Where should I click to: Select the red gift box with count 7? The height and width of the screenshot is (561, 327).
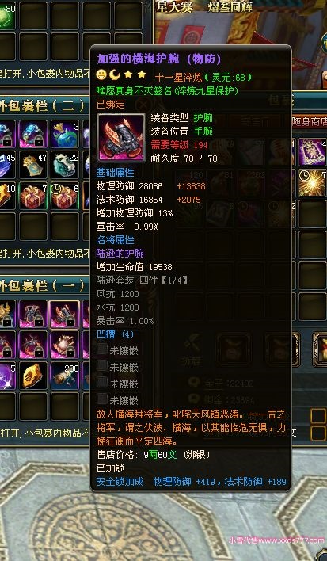point(33,196)
